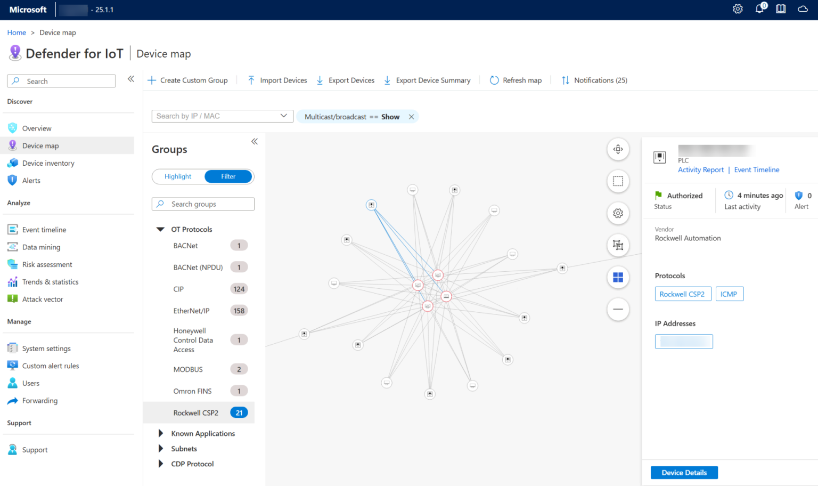Open the Attack vector view
Image resolution: width=818 pixels, height=486 pixels.
point(42,299)
